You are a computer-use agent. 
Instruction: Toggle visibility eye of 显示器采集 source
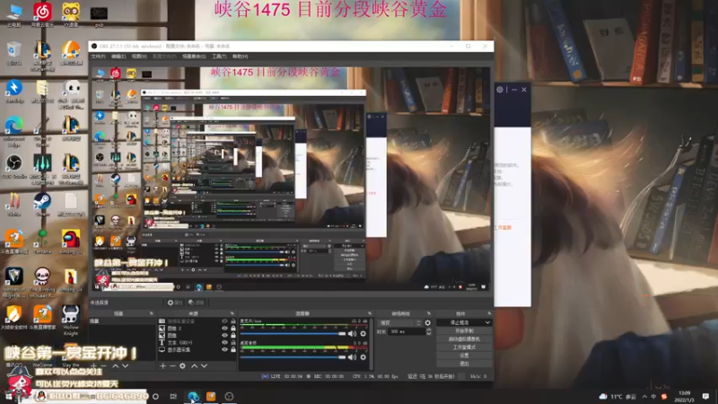coord(224,349)
